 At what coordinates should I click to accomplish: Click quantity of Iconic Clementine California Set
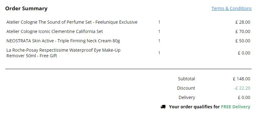click(159, 31)
